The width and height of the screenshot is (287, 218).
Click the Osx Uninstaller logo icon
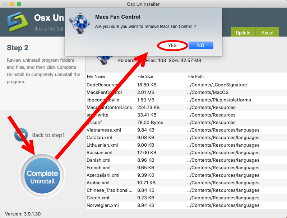[18, 22]
